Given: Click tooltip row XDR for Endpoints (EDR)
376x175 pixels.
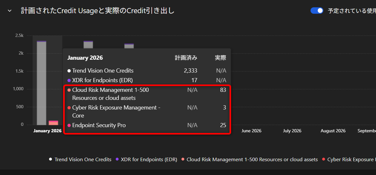Looking at the screenshot, I should click(147, 80).
